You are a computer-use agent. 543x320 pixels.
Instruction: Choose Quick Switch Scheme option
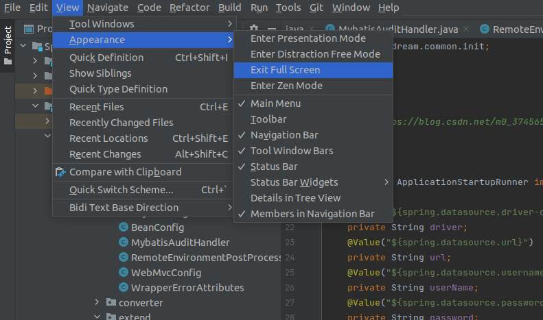(x=121, y=190)
